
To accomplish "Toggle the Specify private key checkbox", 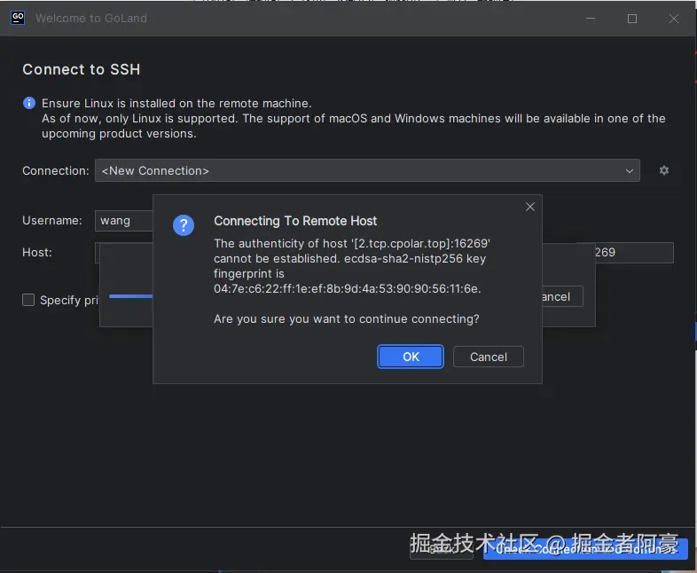I will pos(28,300).
